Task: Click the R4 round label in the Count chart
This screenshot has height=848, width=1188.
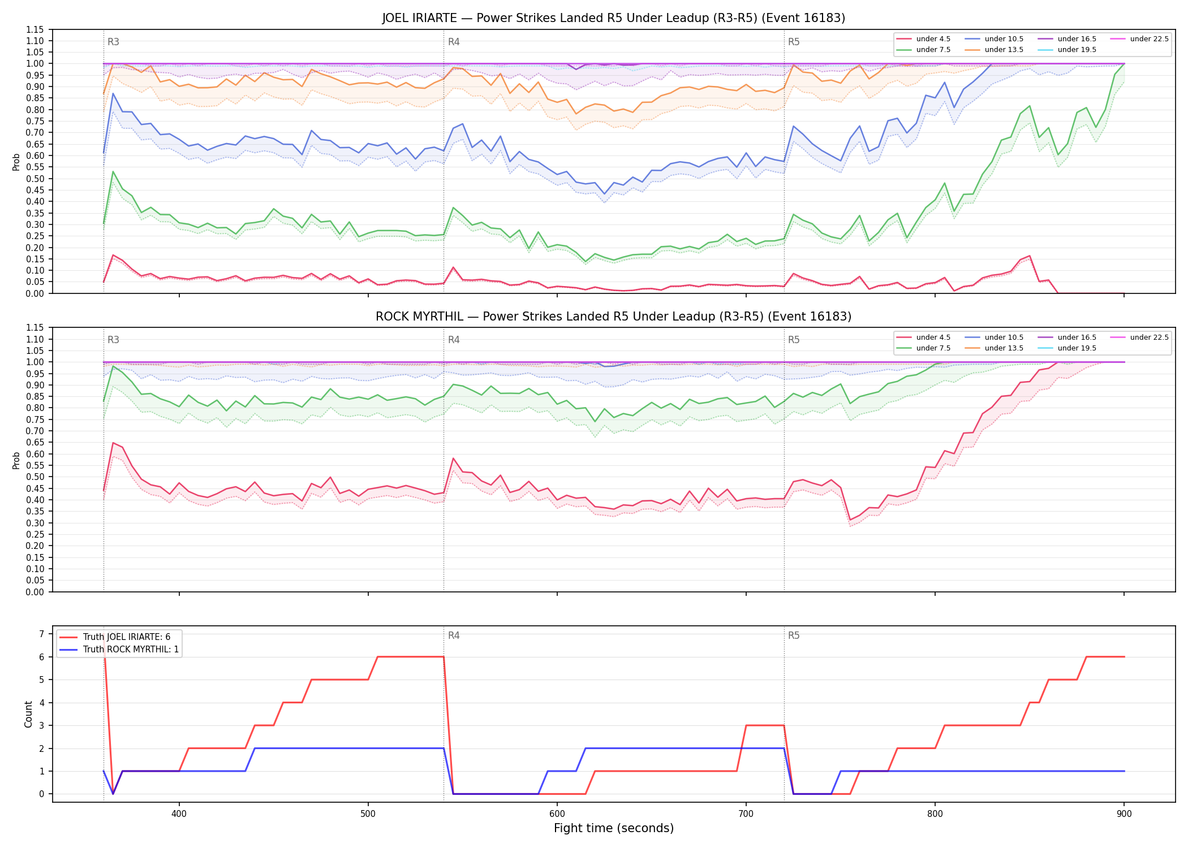Action: (454, 635)
